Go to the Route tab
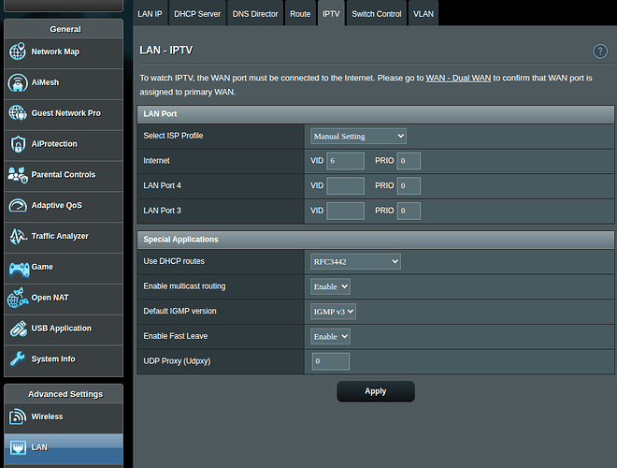This screenshot has height=468, width=617. coord(300,14)
